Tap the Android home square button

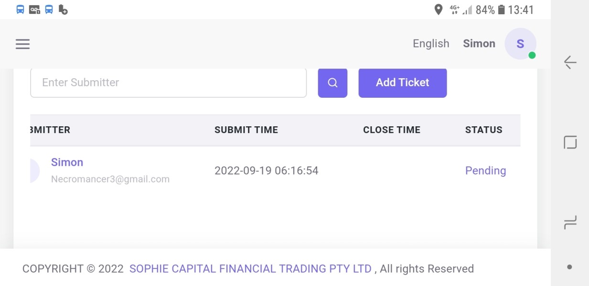pyautogui.click(x=570, y=142)
